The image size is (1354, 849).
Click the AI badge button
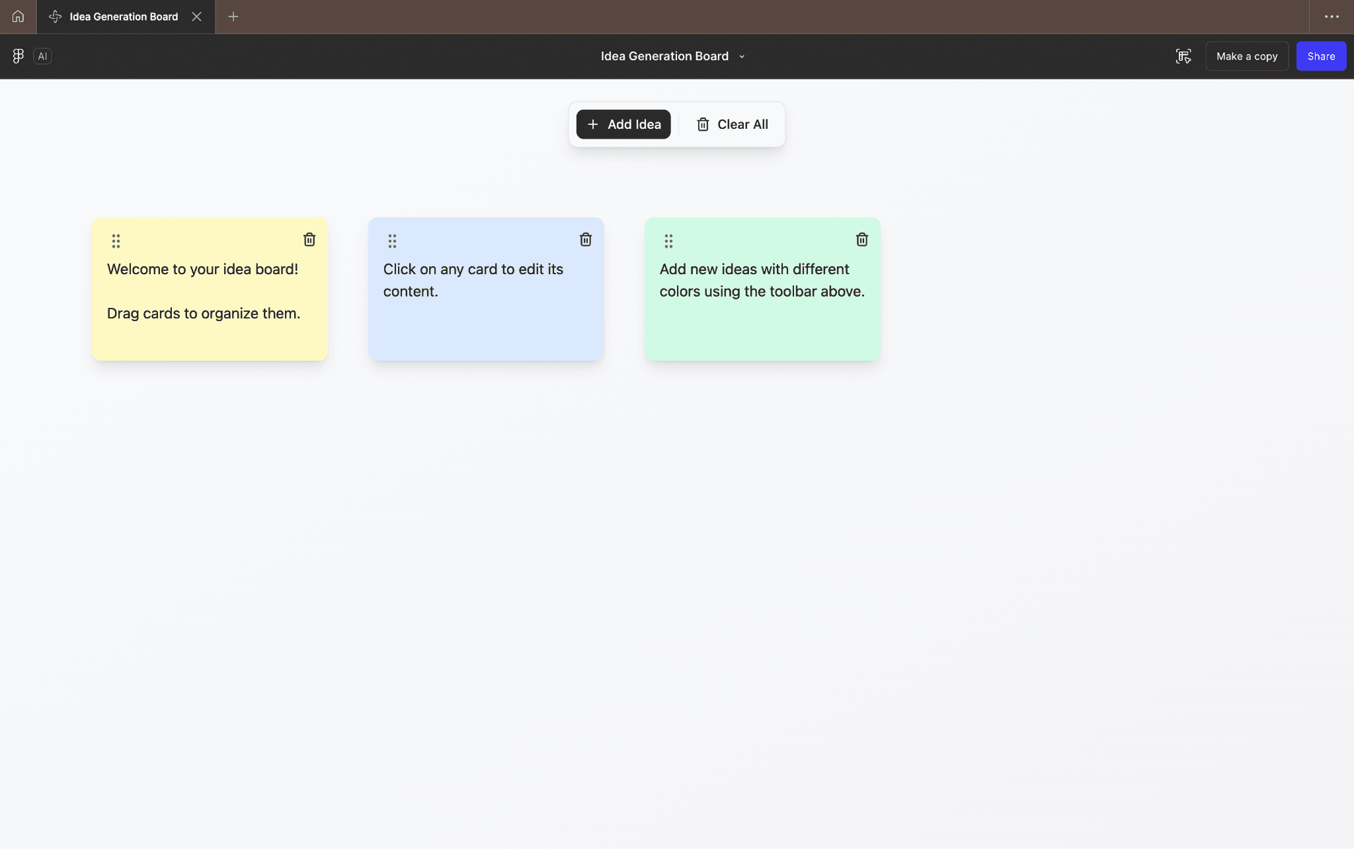coord(42,56)
